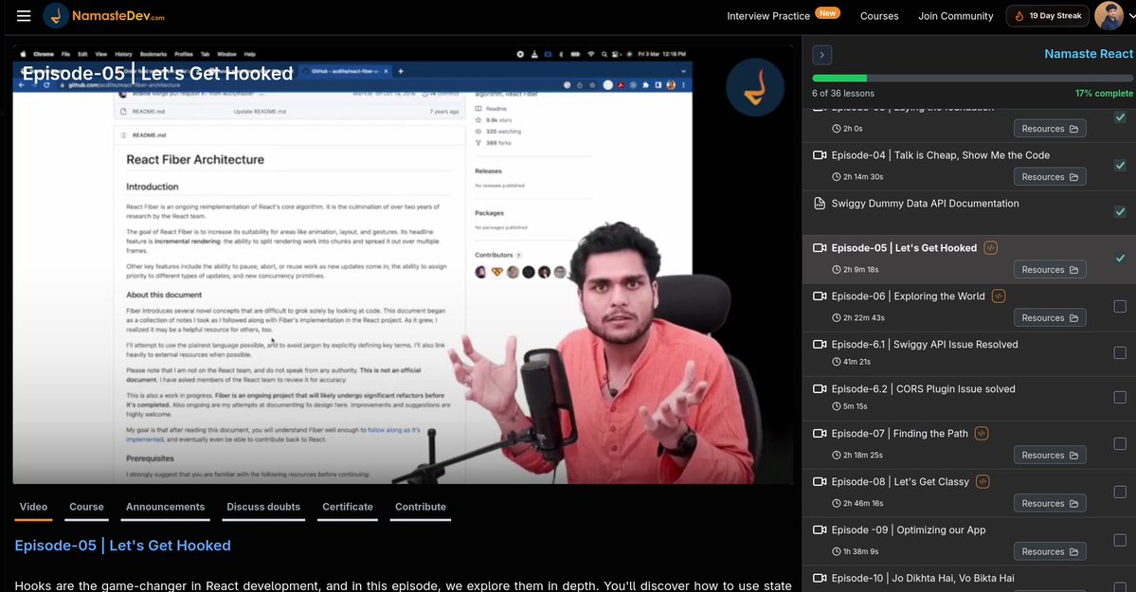The height and width of the screenshot is (592, 1136).
Task: Click the code badge next to Episode-05
Action: click(x=990, y=248)
